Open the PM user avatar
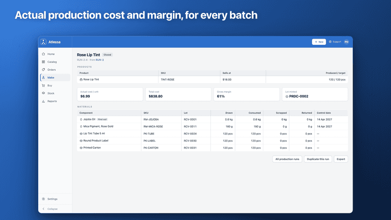Screen dimensions: 391x220 (x=346, y=42)
